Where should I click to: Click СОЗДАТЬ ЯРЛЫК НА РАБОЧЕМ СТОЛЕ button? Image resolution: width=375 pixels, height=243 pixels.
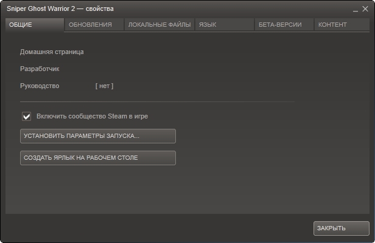98,158
